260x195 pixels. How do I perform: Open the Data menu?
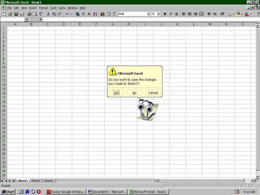click(x=62, y=8)
